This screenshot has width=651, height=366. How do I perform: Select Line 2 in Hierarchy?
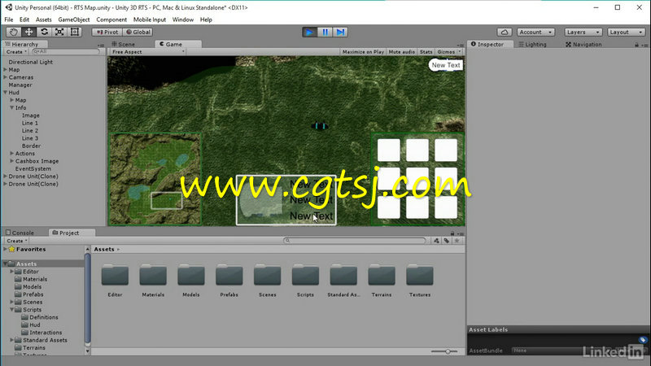click(30, 130)
